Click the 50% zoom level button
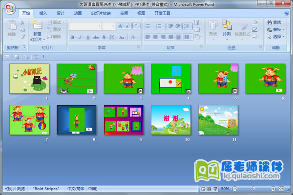Screen dimensions: 293x195 point(225,189)
